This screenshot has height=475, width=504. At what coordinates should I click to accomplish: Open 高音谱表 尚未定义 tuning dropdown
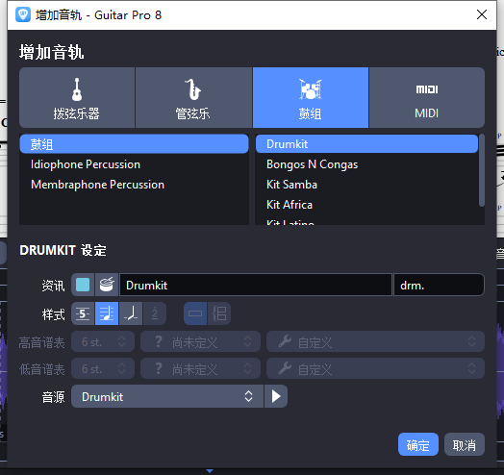[x=200, y=341]
